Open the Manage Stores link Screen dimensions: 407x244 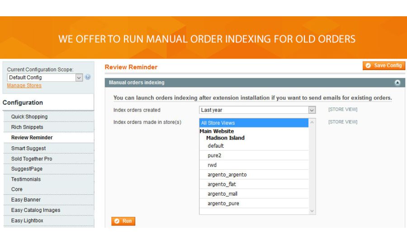coord(24,85)
